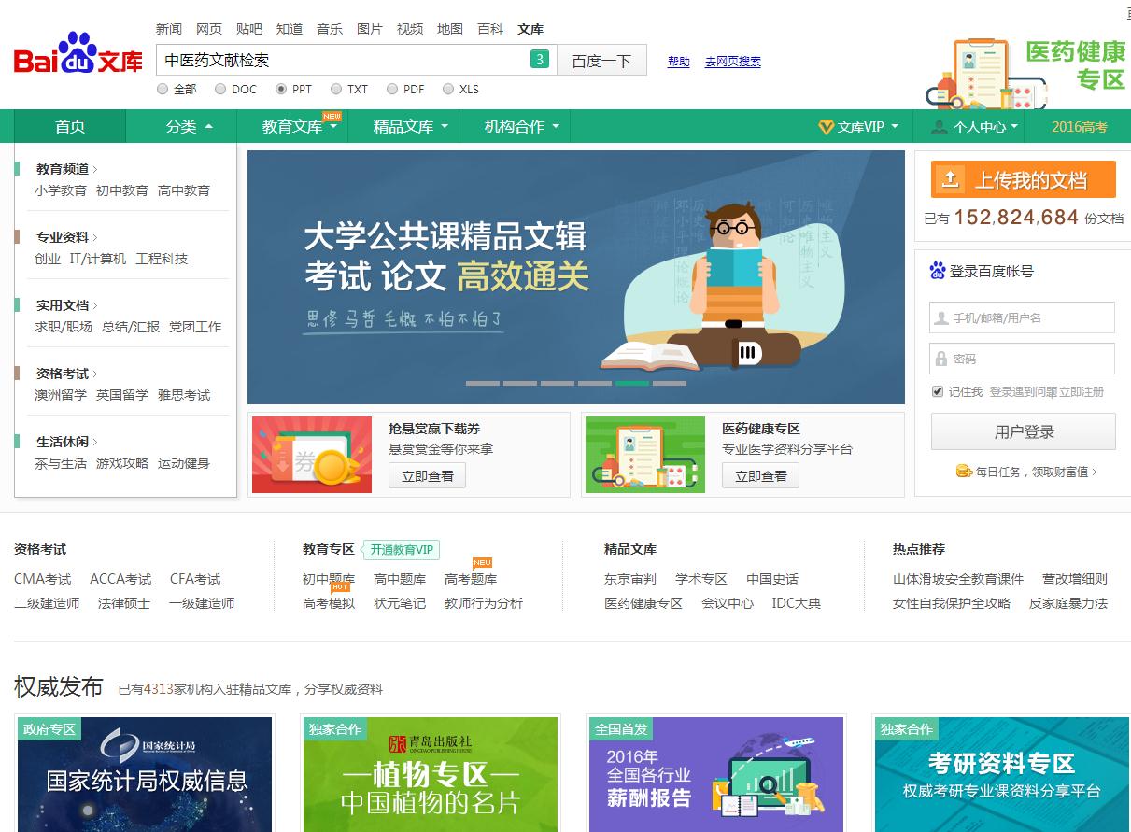Expand the 分类 category dropdown
The width and height of the screenshot is (1131, 832).
(189, 127)
